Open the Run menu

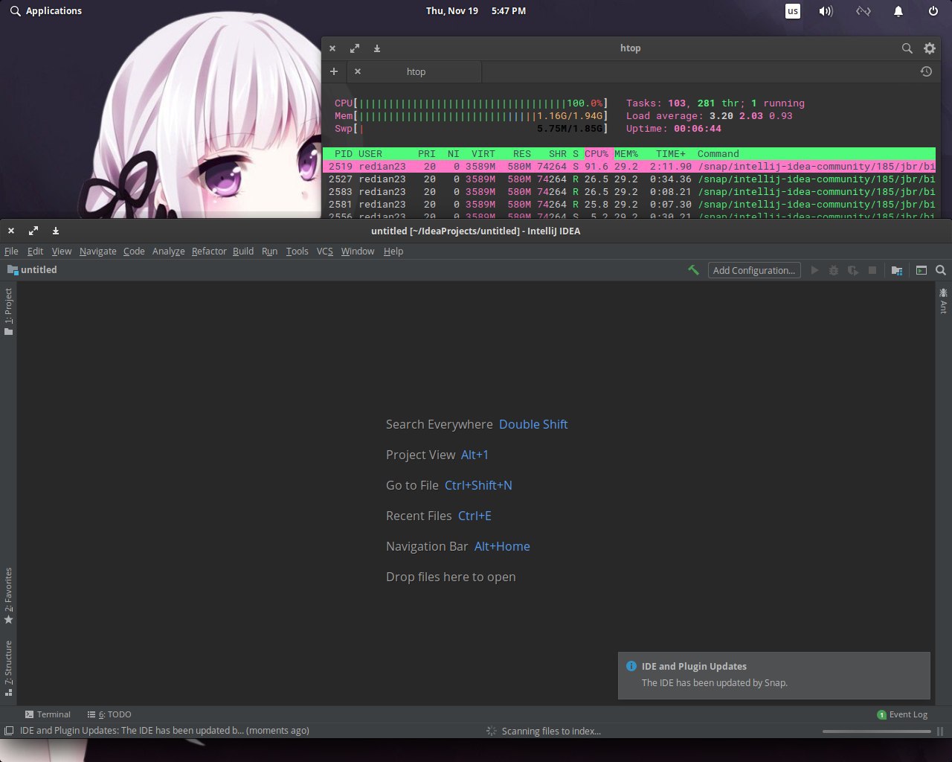pos(269,251)
